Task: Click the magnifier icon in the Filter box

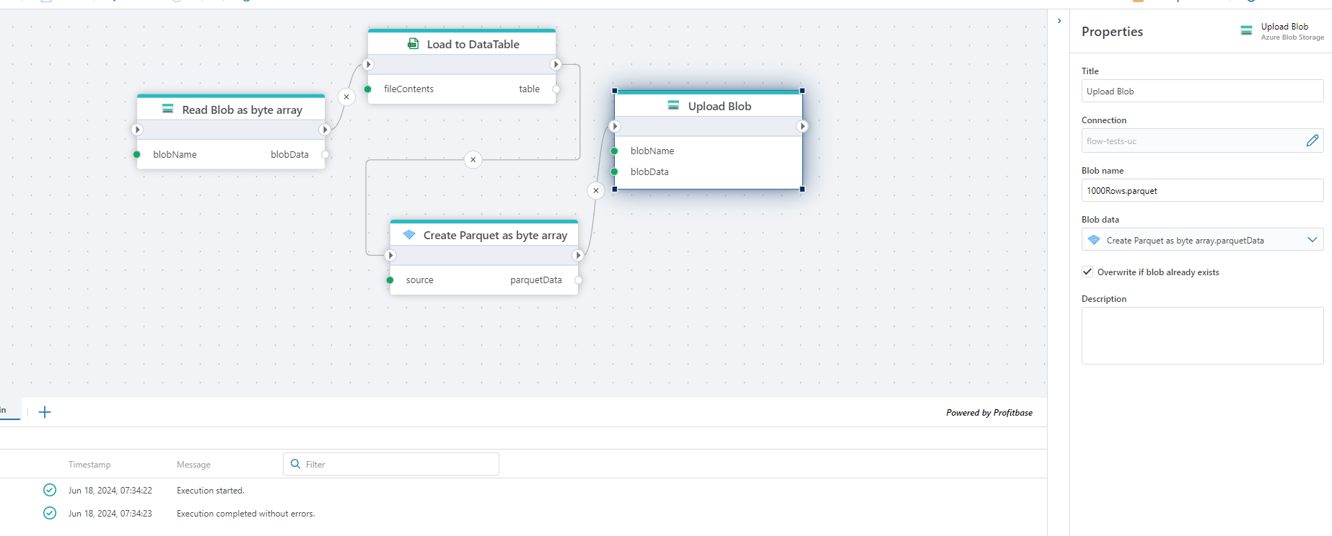Action: tap(295, 464)
